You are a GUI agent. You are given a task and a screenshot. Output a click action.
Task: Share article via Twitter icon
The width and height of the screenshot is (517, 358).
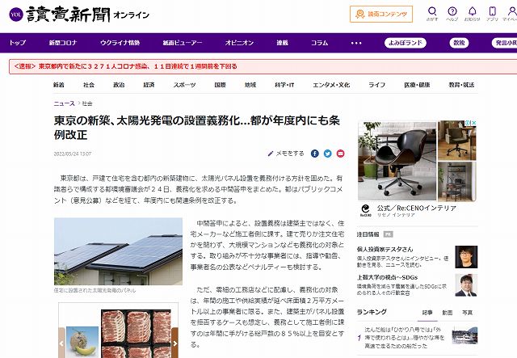tap(327, 154)
